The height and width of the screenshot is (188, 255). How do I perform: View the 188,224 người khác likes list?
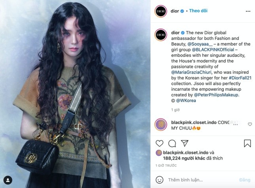[x=184, y=158]
